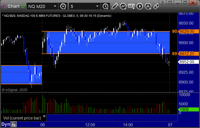Click the orange 8972.25 price marker
200x128 pixels.
[x=188, y=54]
